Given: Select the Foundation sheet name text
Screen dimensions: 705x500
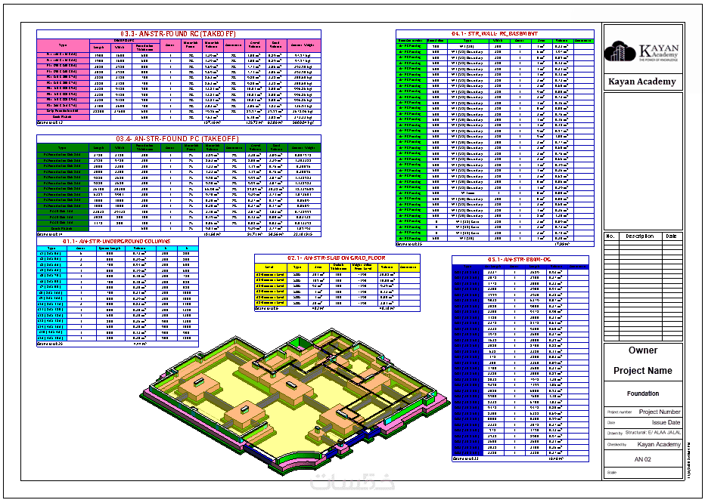Looking at the screenshot, I should (643, 394).
